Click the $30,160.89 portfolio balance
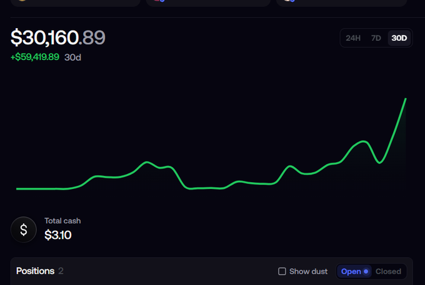This screenshot has height=285, width=425. [x=58, y=37]
